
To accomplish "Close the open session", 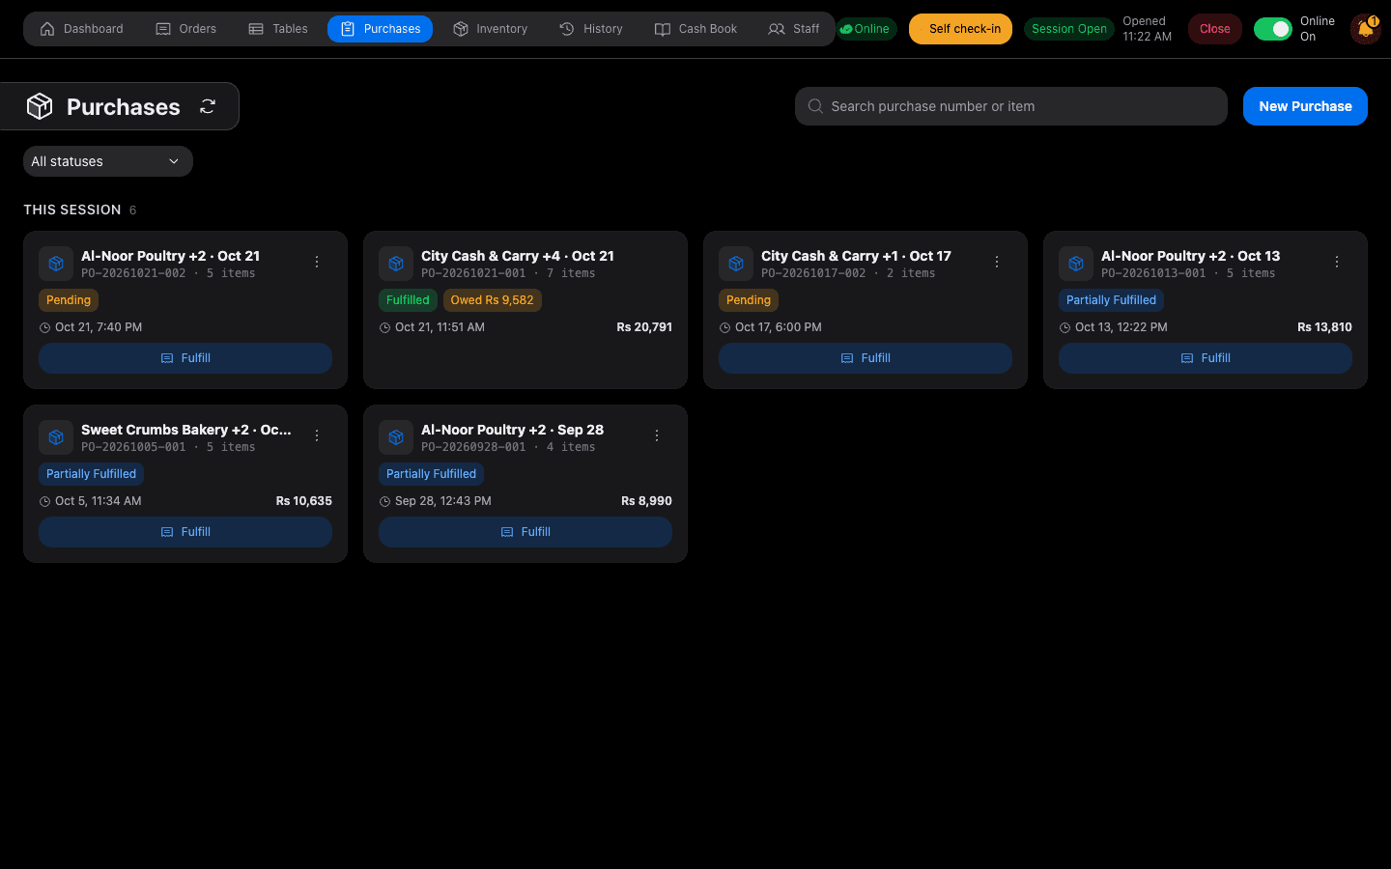I will (x=1215, y=29).
